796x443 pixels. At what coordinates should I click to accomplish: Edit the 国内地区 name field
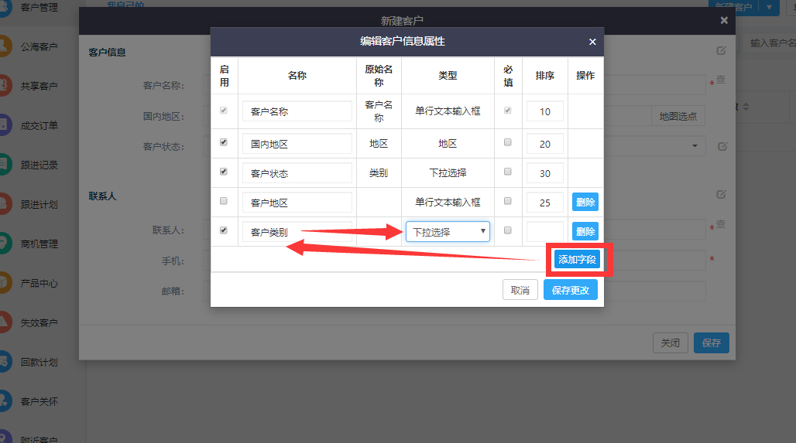[297, 144]
